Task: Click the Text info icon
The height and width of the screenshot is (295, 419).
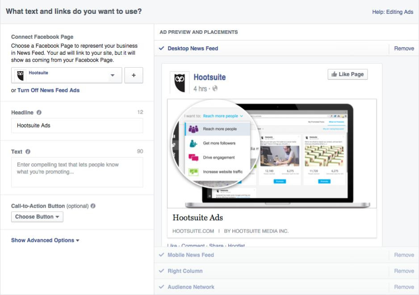Action: [x=28, y=152]
